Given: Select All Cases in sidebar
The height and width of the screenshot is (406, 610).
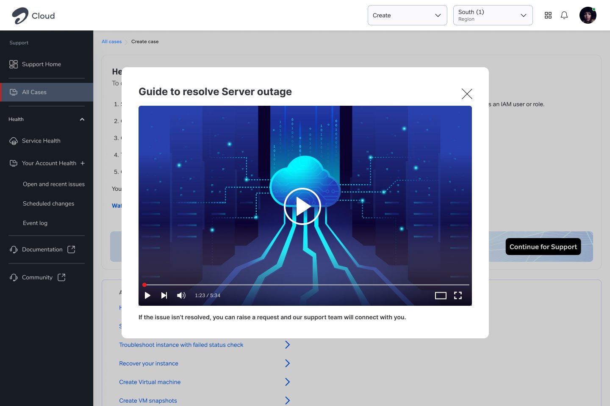Looking at the screenshot, I should click(x=47, y=92).
